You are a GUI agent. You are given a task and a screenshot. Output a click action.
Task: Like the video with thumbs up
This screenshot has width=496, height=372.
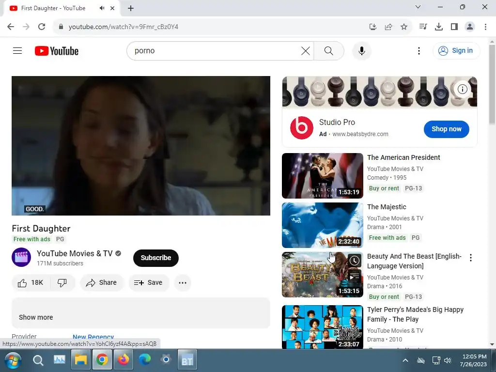(x=31, y=282)
